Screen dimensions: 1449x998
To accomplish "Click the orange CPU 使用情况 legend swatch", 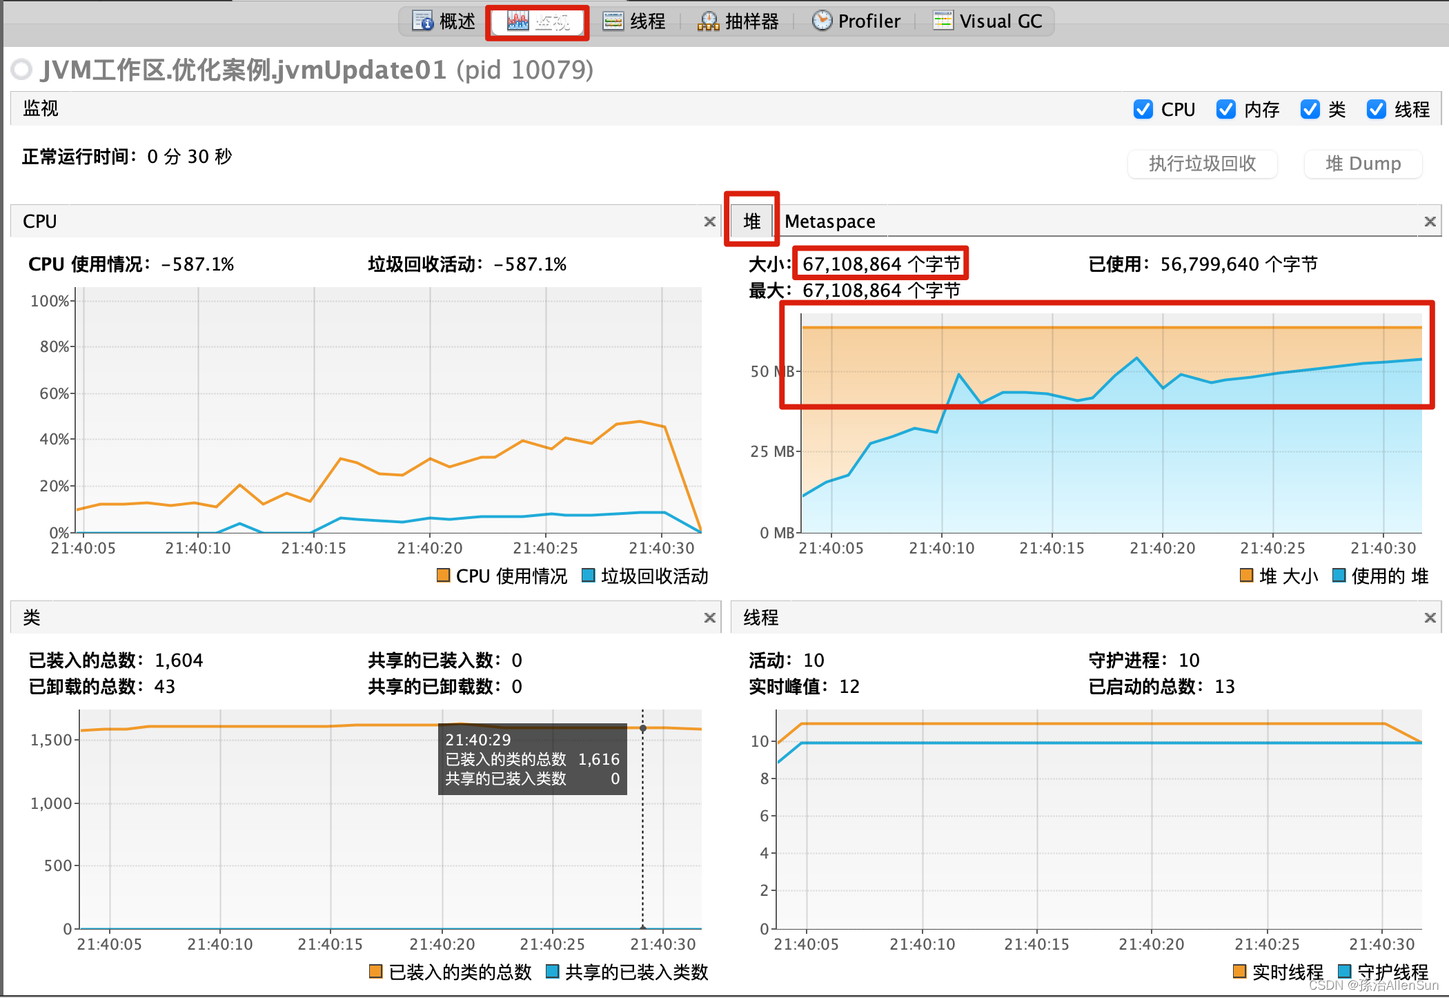I will click(444, 576).
